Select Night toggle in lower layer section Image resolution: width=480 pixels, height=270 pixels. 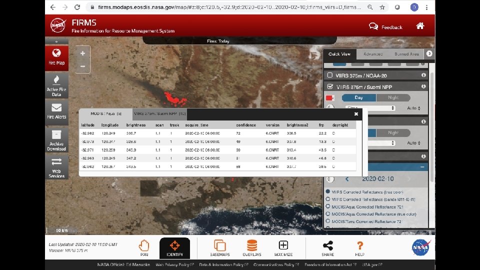[393, 132]
